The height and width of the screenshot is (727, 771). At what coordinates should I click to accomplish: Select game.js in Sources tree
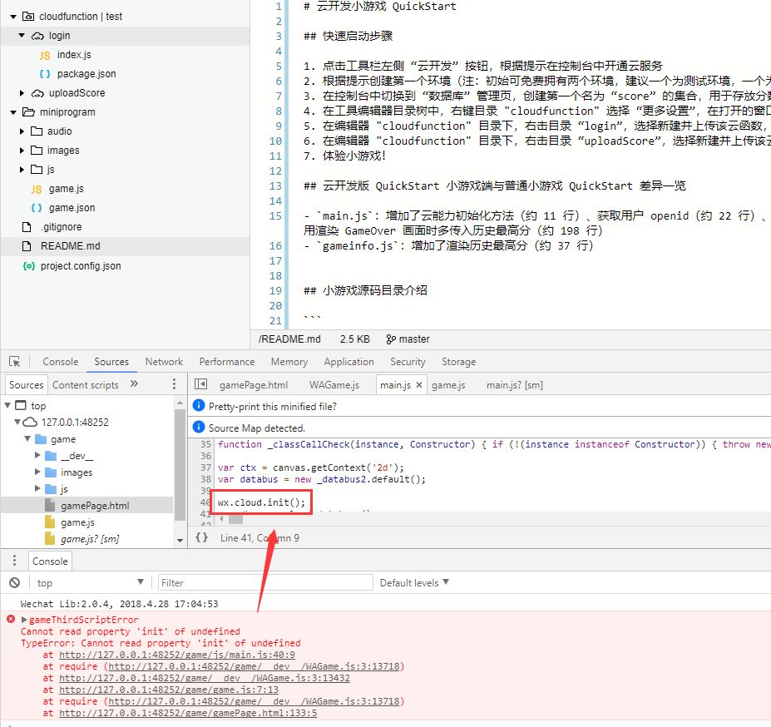77,522
